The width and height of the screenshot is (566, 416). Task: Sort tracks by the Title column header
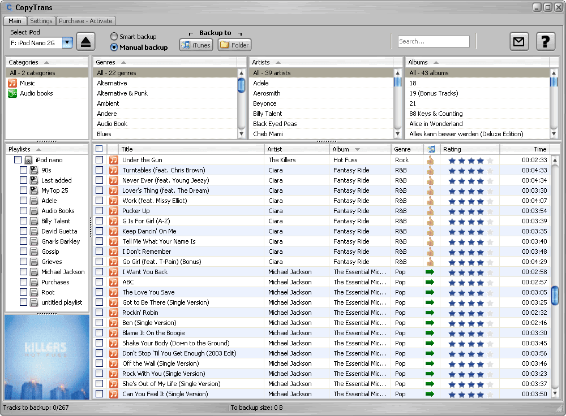tap(191, 149)
